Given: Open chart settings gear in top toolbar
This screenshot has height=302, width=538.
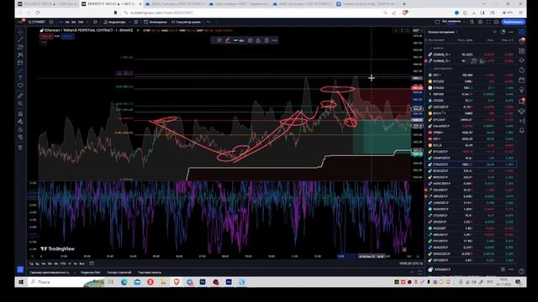Looking at the screenshot, I should 480,22.
